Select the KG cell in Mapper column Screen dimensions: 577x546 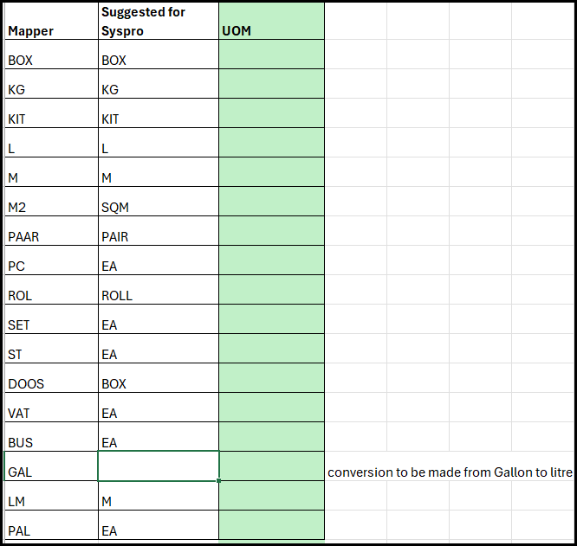click(50, 84)
